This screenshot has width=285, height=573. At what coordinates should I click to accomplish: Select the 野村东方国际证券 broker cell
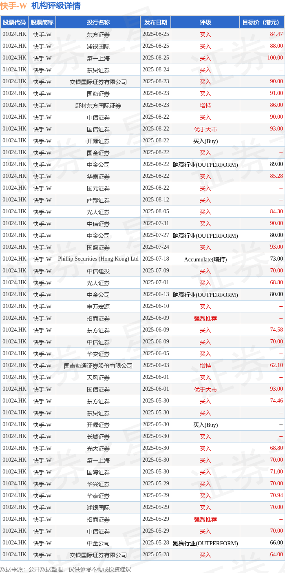pyautogui.click(x=98, y=106)
